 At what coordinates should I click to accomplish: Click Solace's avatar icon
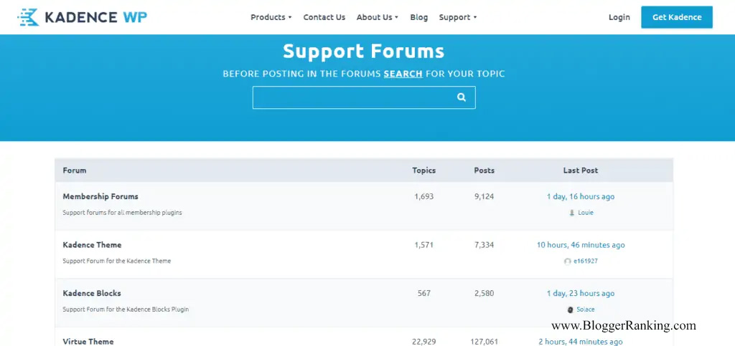570,309
